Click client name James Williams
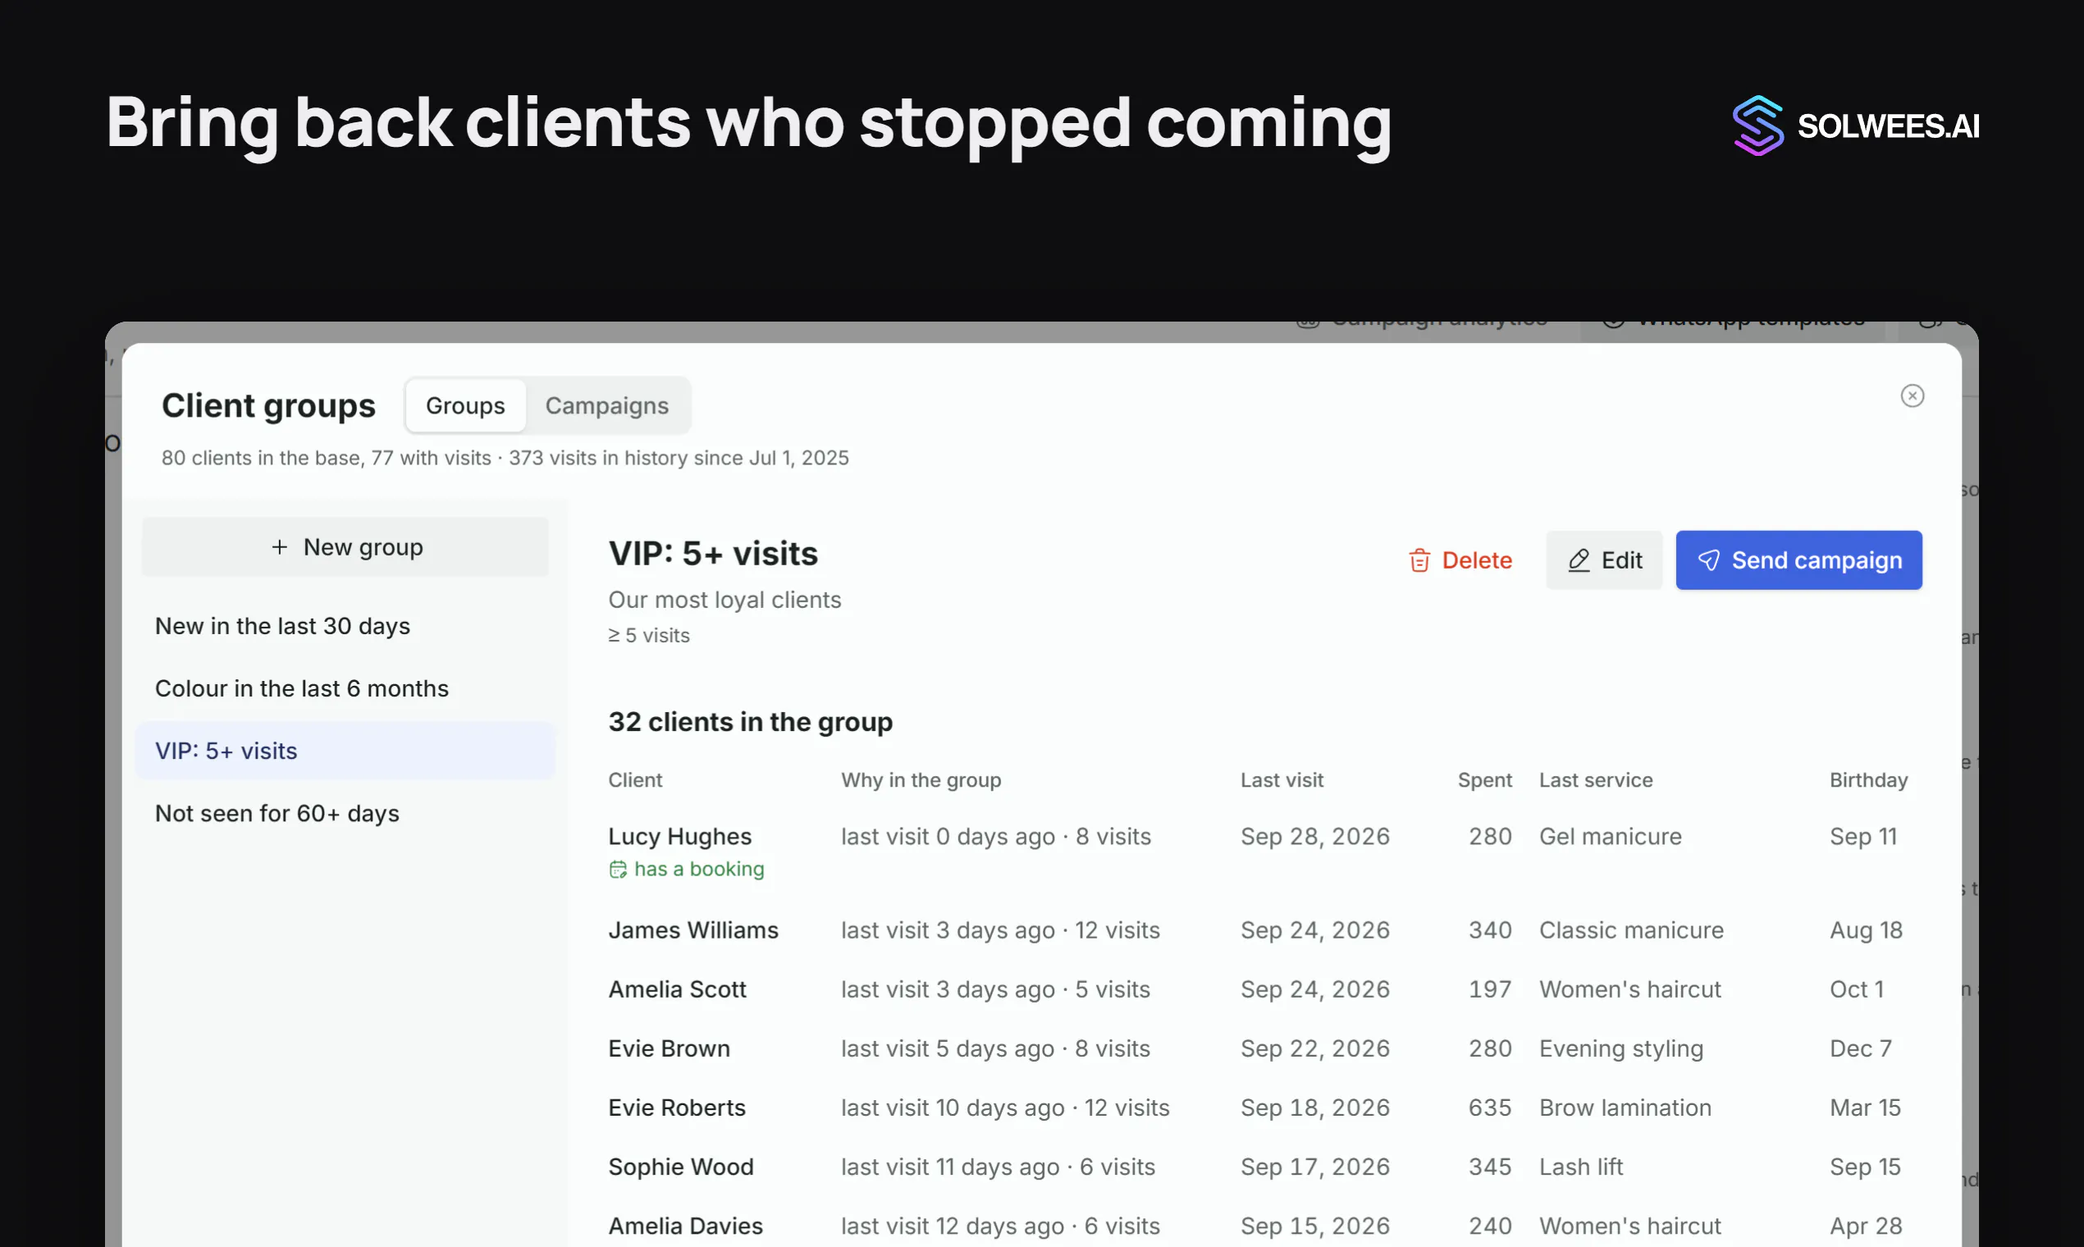The height and width of the screenshot is (1247, 2084). pyautogui.click(x=693, y=931)
